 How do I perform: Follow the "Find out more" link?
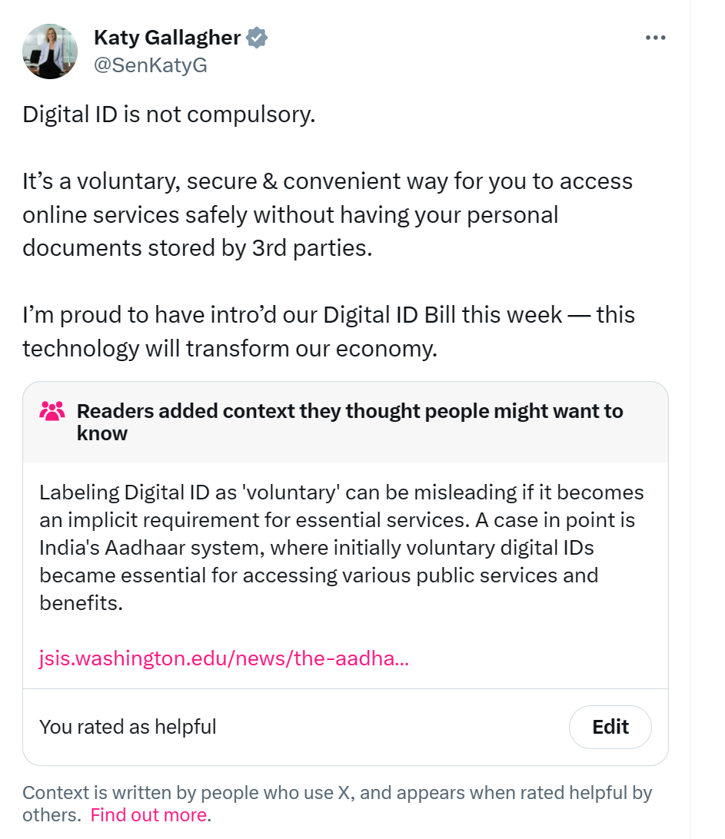pos(148,815)
